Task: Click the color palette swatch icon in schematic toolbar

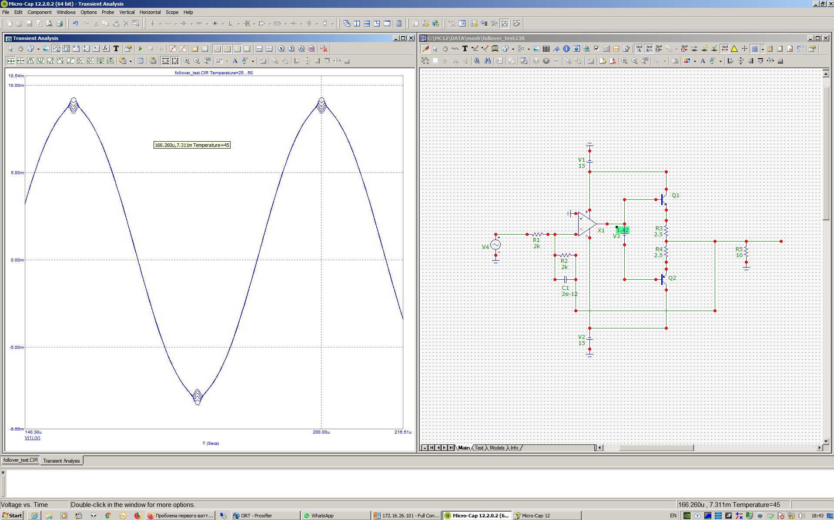Action: tap(687, 61)
